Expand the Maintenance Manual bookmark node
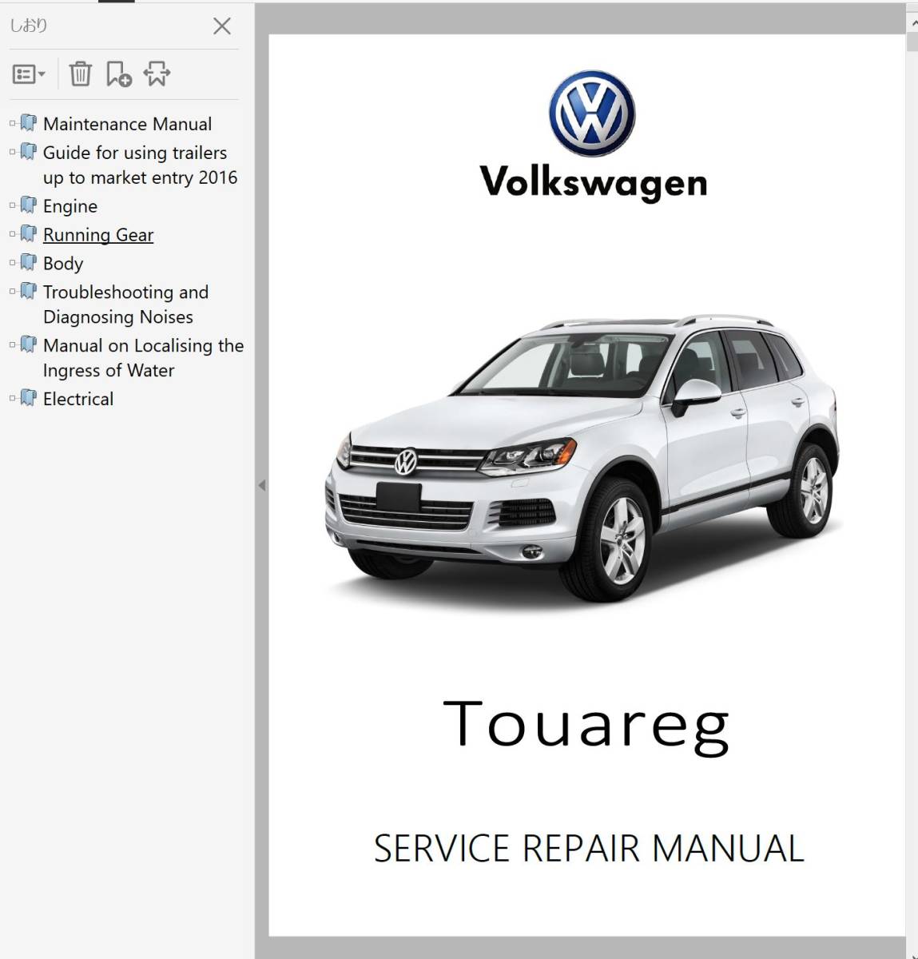Screen dimensions: 918x959 click(13, 123)
